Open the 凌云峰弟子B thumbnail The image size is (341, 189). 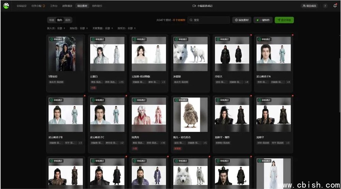point(66,115)
